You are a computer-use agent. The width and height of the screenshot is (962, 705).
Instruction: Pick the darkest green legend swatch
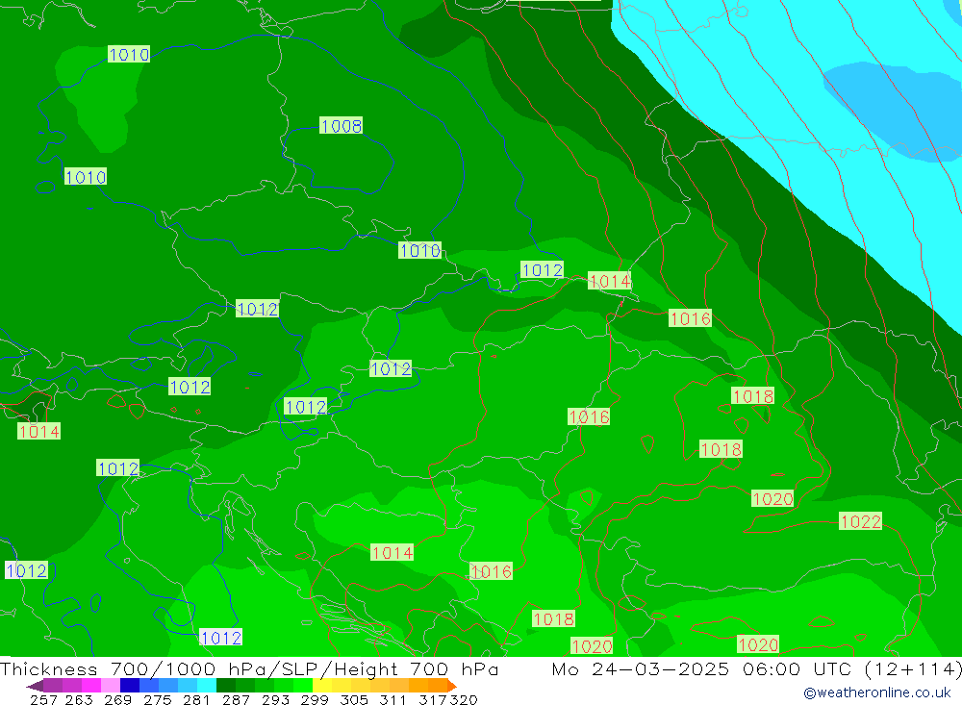tap(226, 686)
